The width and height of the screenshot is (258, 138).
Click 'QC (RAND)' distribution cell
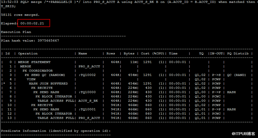237,75
